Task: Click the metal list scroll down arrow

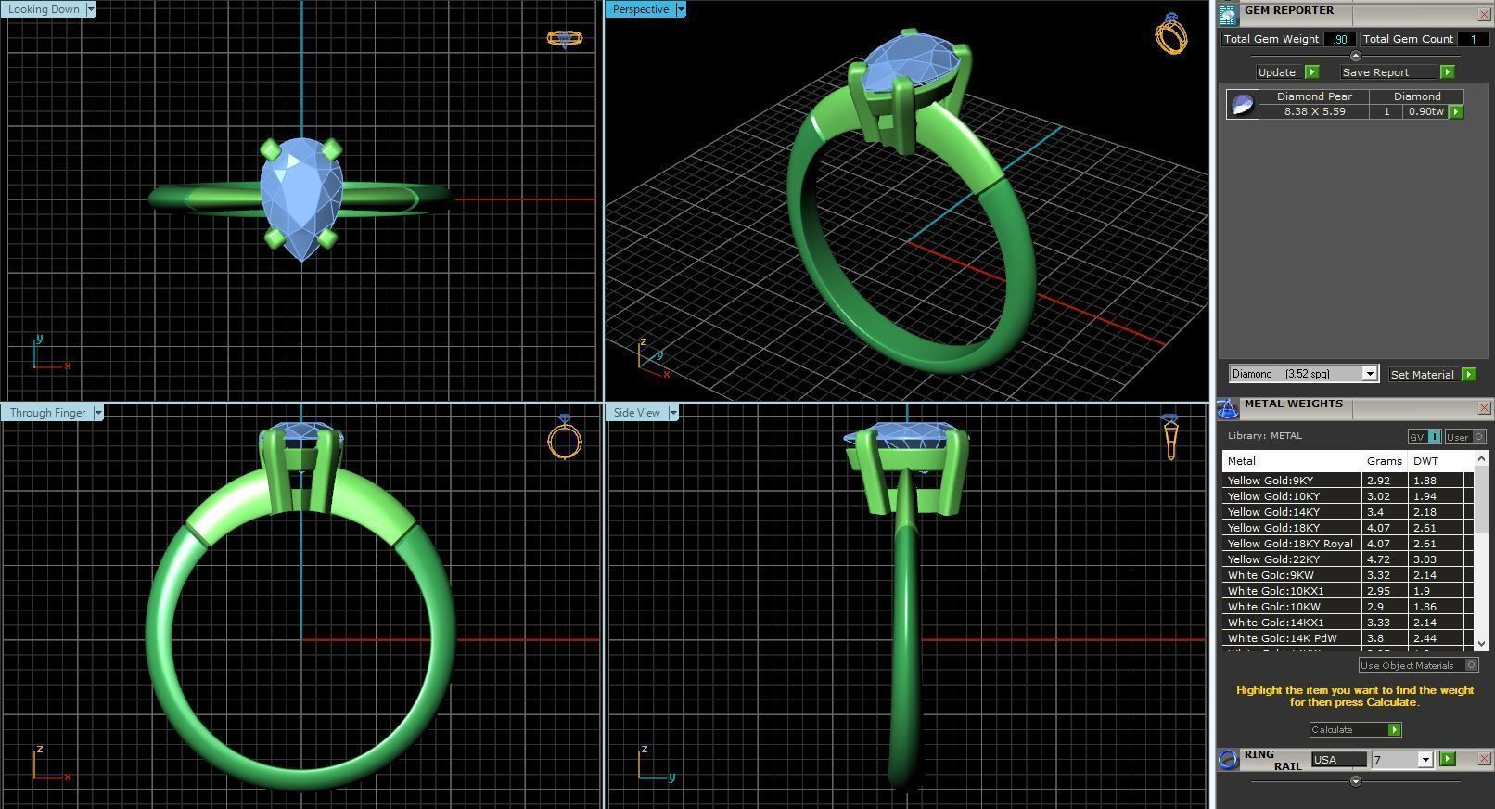Action: point(1481,643)
